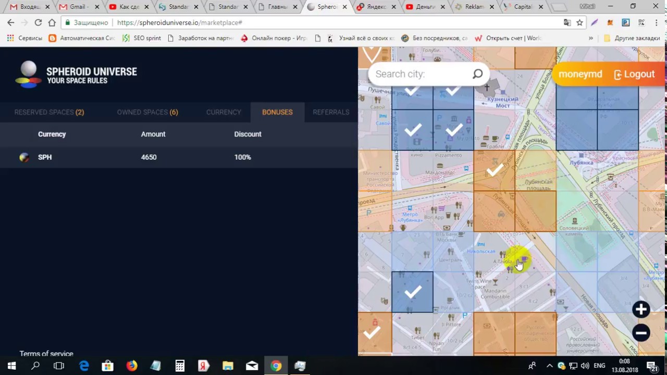
Task: Open Windows Start menu
Action: pyautogui.click(x=11, y=366)
